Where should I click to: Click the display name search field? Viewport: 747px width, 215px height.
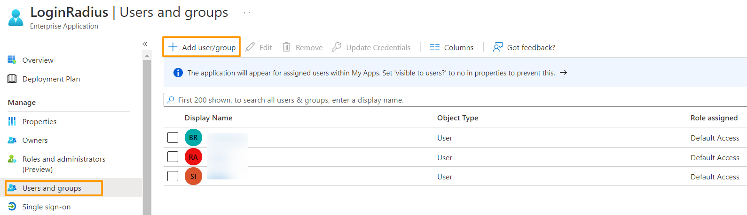pos(455,100)
